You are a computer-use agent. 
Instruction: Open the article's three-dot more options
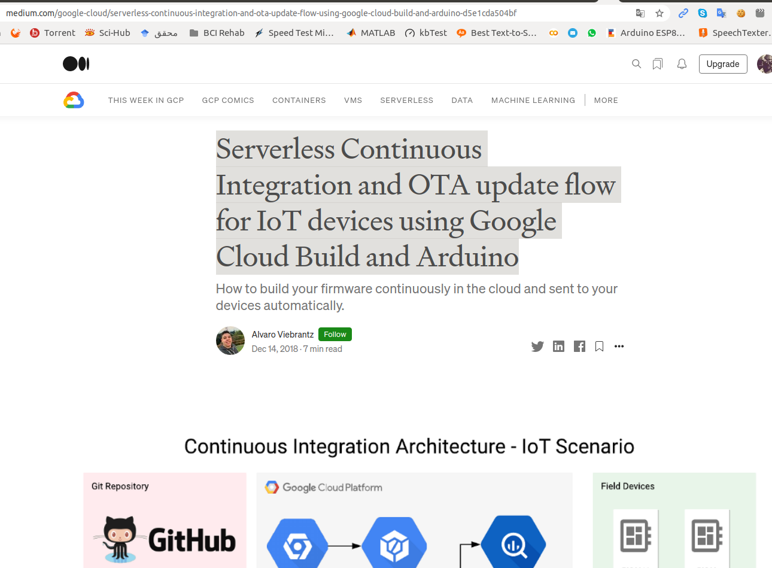619,347
